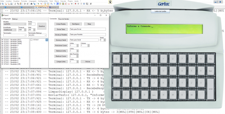Viewport: 225px width, 114px height.
Task: Click the Limpar Linha button
Action: 61,62
